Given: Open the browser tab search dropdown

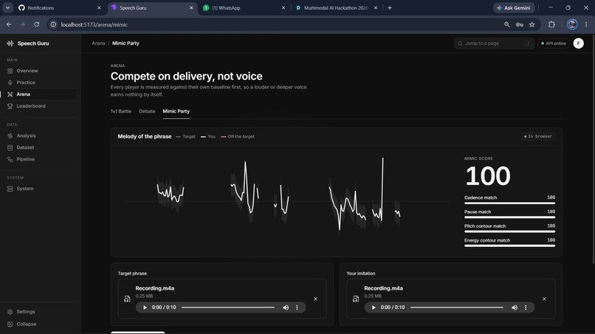Looking at the screenshot, I should pos(7,8).
